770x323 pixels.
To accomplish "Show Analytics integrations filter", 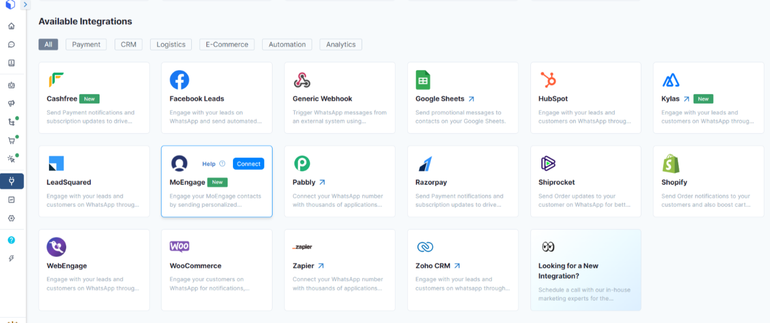I will click(341, 45).
